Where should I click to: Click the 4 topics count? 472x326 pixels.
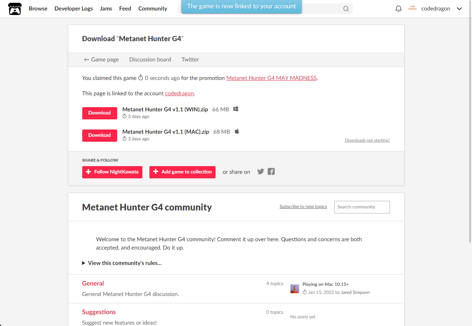[x=275, y=284]
